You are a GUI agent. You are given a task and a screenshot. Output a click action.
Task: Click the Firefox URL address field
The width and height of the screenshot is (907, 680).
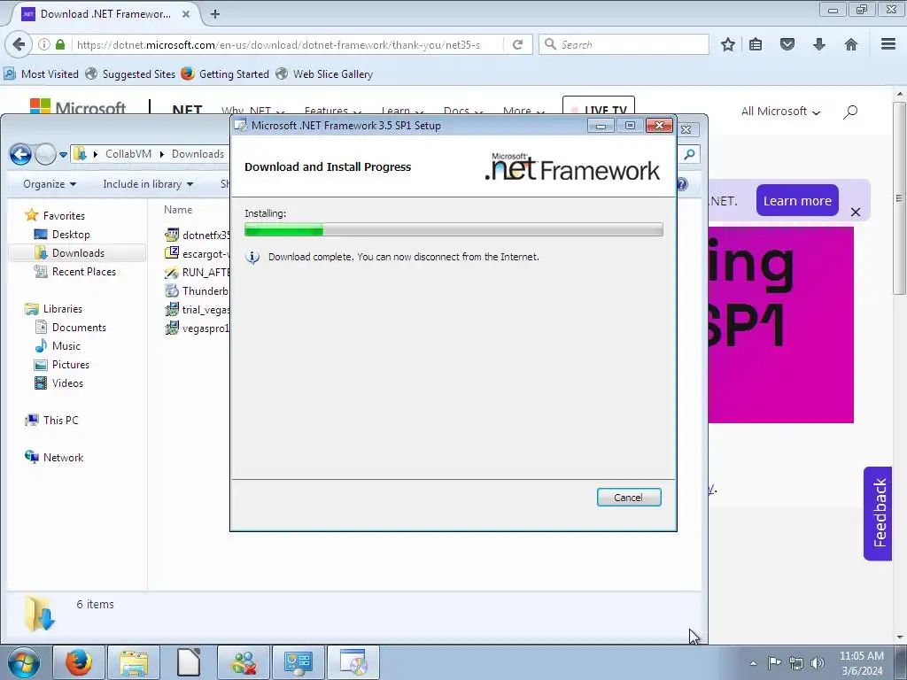pyautogui.click(x=286, y=44)
